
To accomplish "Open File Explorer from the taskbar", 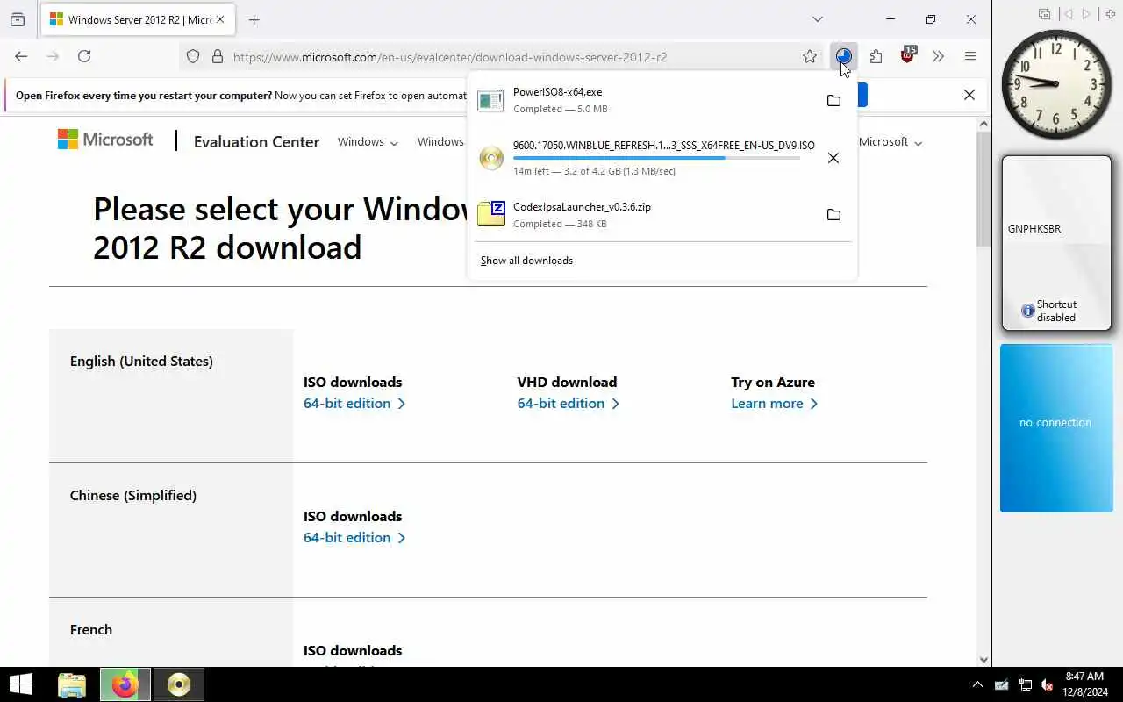I will pos(72,684).
